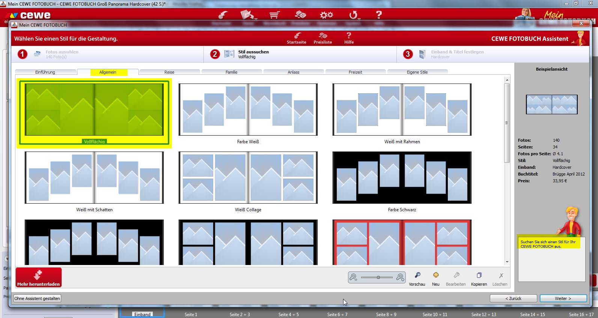Open the Familie tab
The image size is (598, 318).
click(x=231, y=72)
